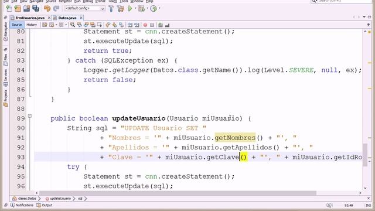Click the Uncomment lines icon
The height and width of the screenshot is (211, 375).
[x=167, y=25]
